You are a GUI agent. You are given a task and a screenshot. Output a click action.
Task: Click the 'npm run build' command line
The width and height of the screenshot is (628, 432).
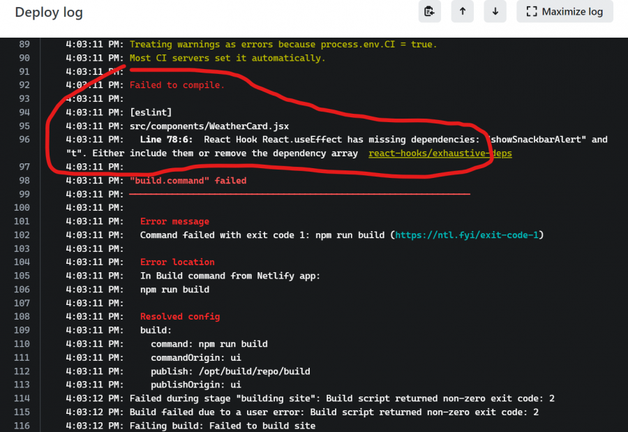(174, 289)
